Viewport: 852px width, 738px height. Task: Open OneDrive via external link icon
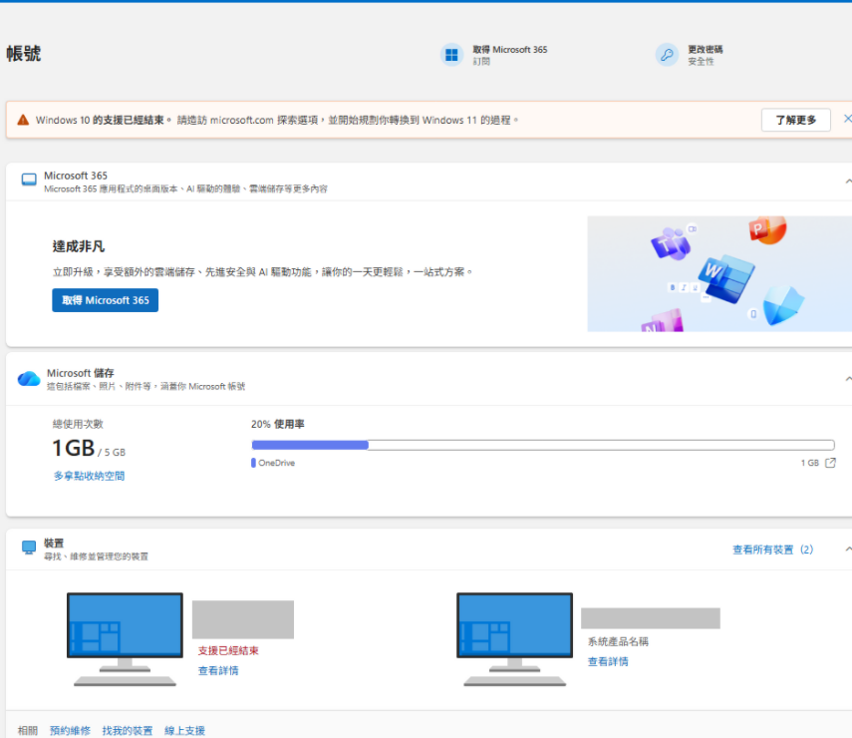click(830, 463)
